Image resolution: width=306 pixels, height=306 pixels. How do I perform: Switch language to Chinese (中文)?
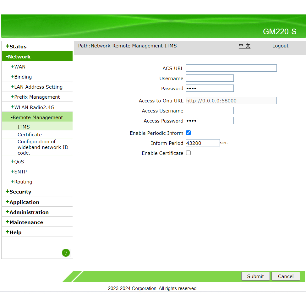coord(244,46)
